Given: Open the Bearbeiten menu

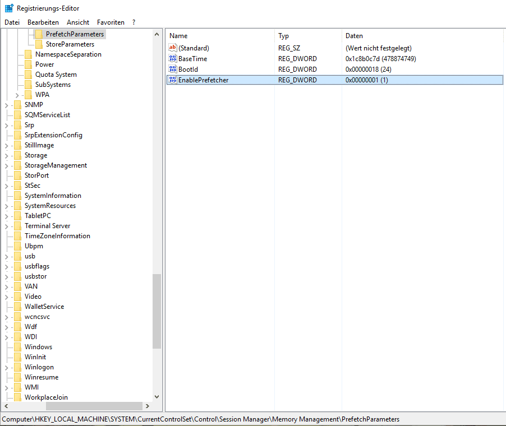Looking at the screenshot, I should tap(43, 22).
